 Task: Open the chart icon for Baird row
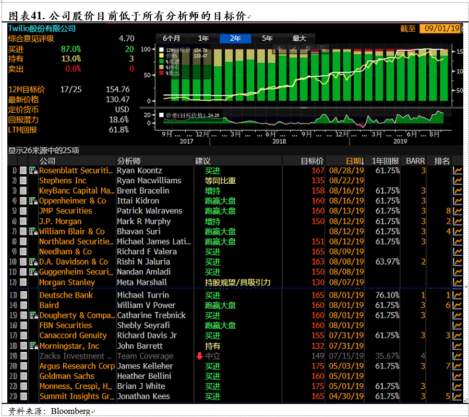tap(458, 305)
